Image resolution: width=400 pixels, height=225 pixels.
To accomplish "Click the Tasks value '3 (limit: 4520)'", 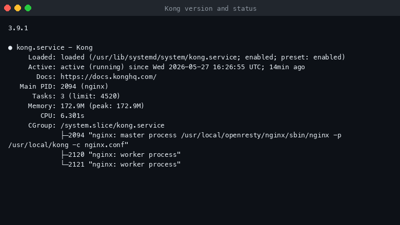I will coord(90,96).
